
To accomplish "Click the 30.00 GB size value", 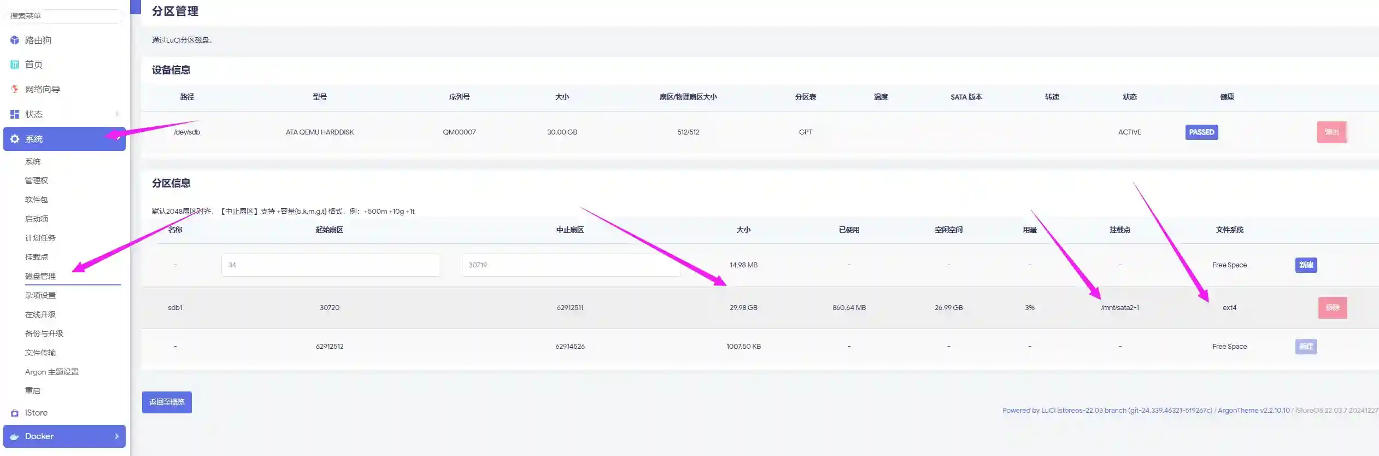I will tap(562, 132).
